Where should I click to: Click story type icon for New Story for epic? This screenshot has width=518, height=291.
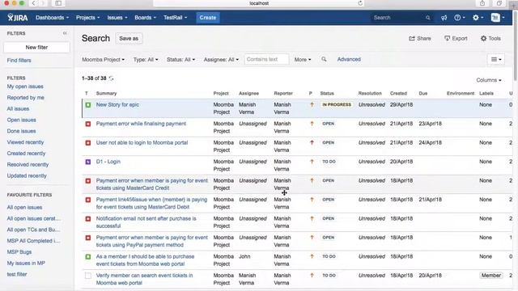point(88,105)
